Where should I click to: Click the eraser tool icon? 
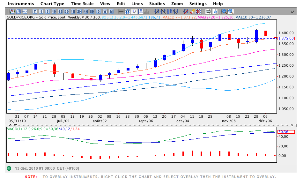coord(192,11)
